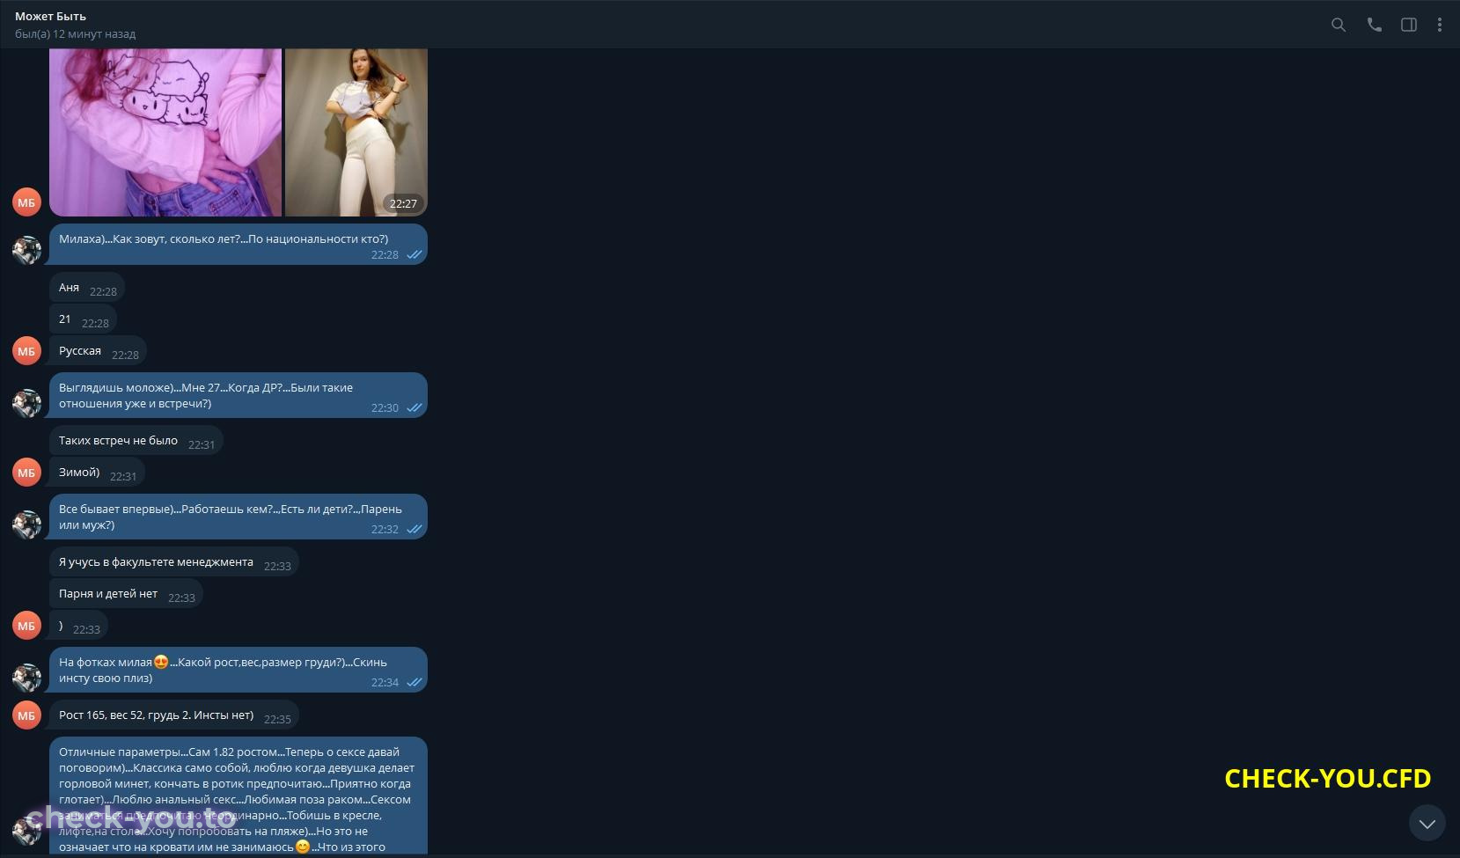Select the outgoing message starting "Все бывает впервые)"
1460x858 pixels.
click(238, 517)
